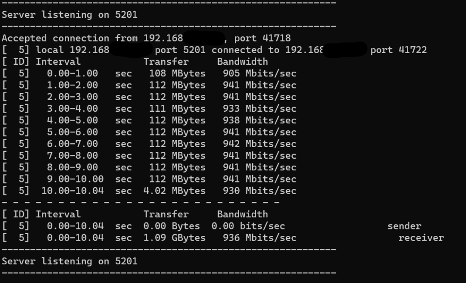Click the first Transfer column header
The width and height of the screenshot is (466, 283).
(166, 62)
